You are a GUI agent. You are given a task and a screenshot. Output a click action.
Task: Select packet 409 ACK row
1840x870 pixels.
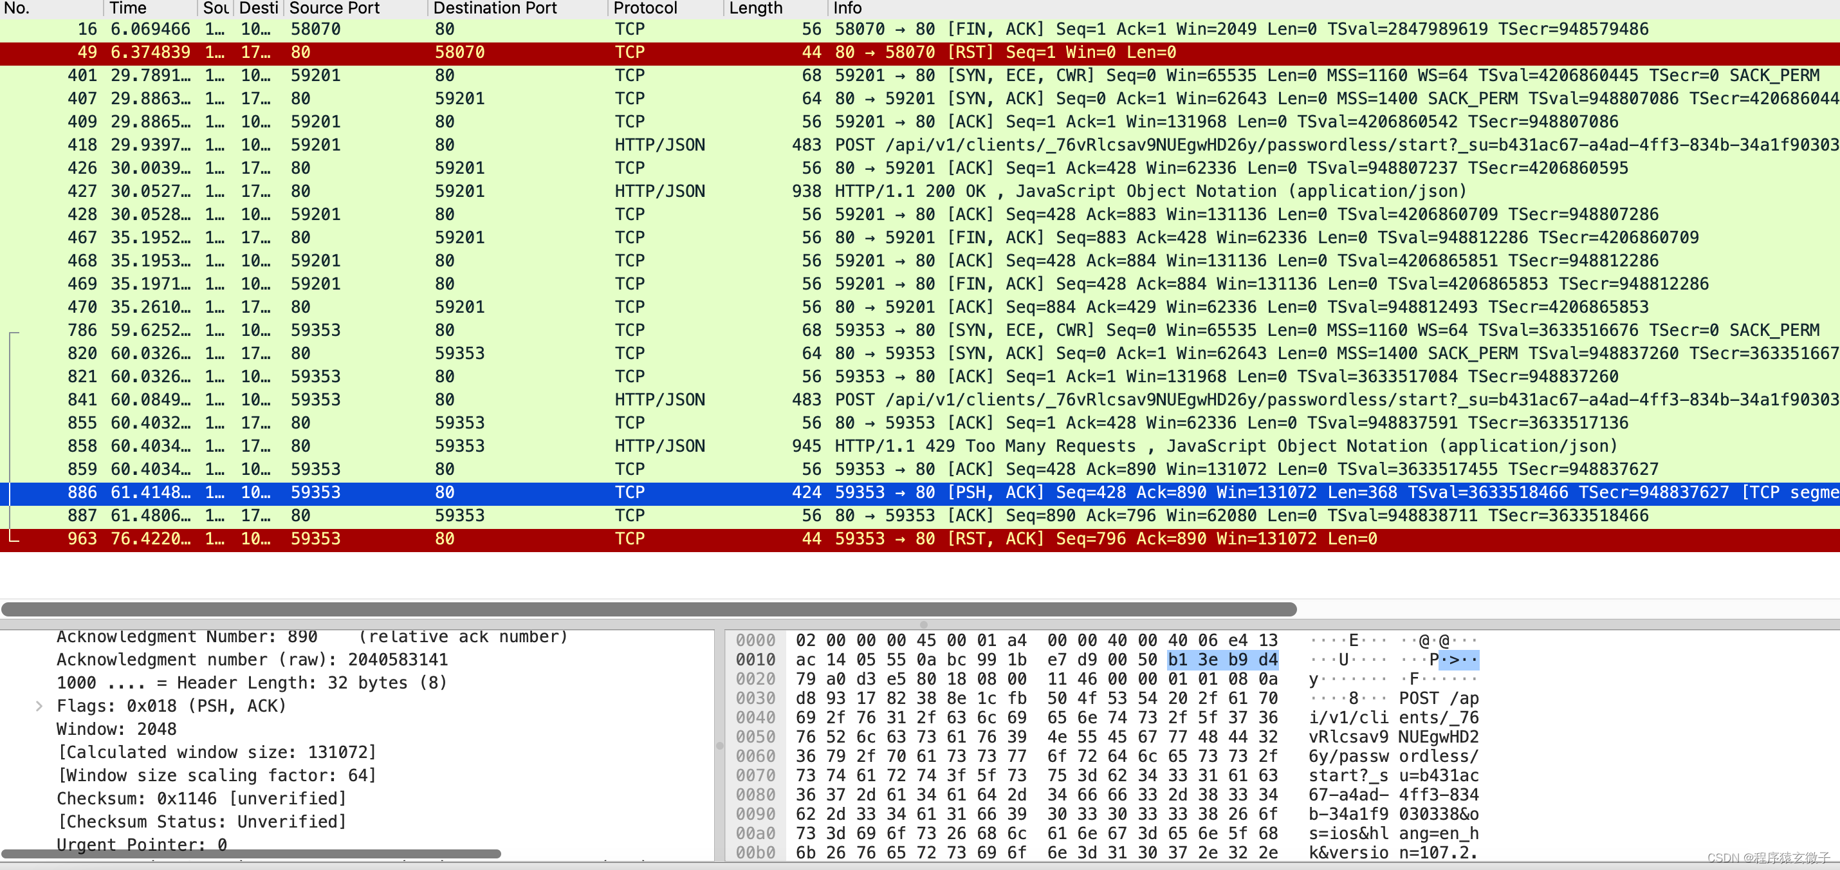point(920,122)
